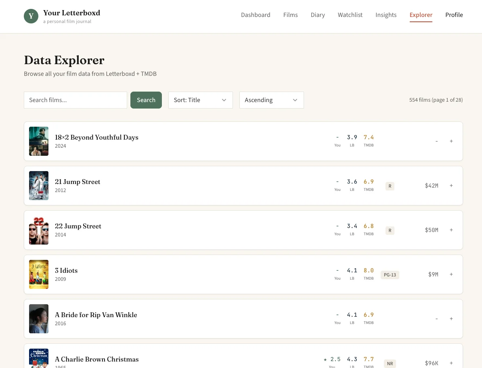This screenshot has width=482, height=368.
Task: Click plus icon on A Bride for Rip Van Winkle
Action: 451,319
